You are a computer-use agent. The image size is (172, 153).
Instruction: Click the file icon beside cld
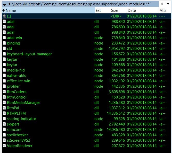[4, 48]
